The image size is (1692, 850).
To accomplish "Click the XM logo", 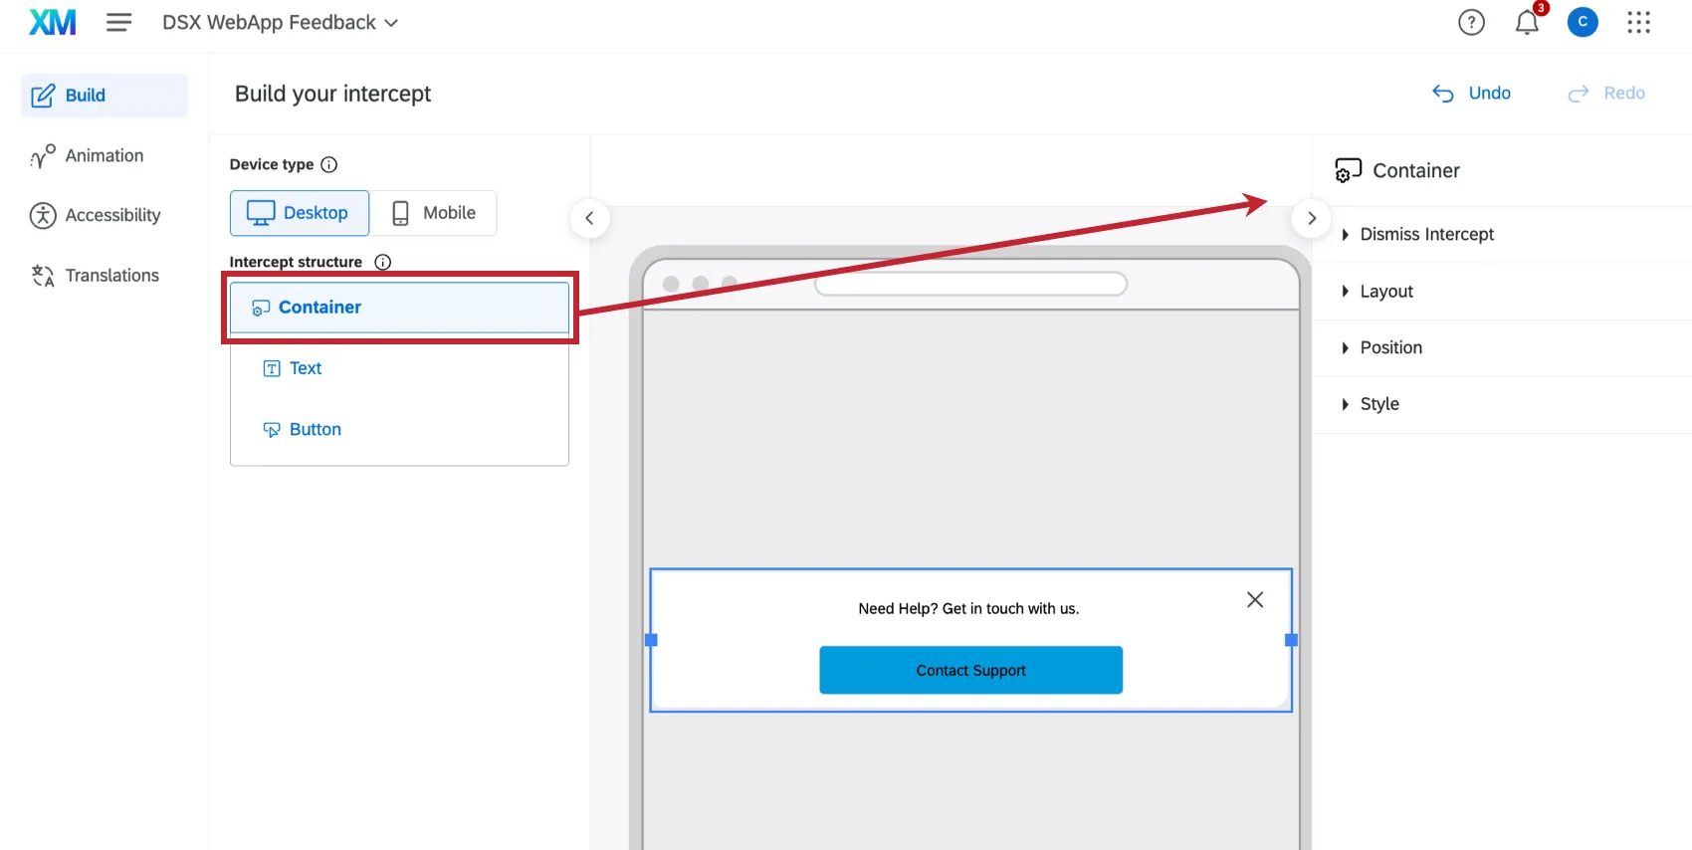I will [53, 22].
